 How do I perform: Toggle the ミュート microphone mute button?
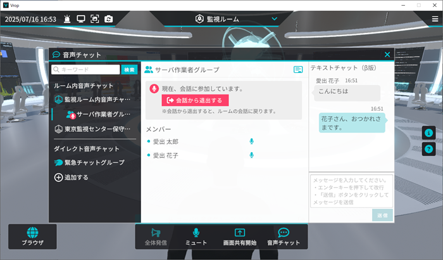click(196, 237)
